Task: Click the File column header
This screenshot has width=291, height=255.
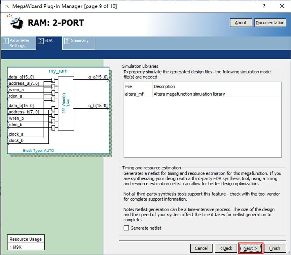Action: (129, 86)
